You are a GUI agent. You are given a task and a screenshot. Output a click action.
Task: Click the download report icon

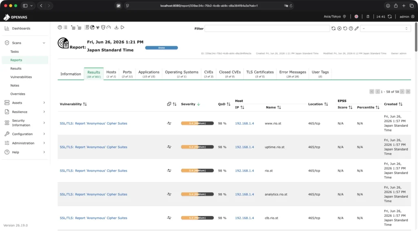[x=116, y=27]
